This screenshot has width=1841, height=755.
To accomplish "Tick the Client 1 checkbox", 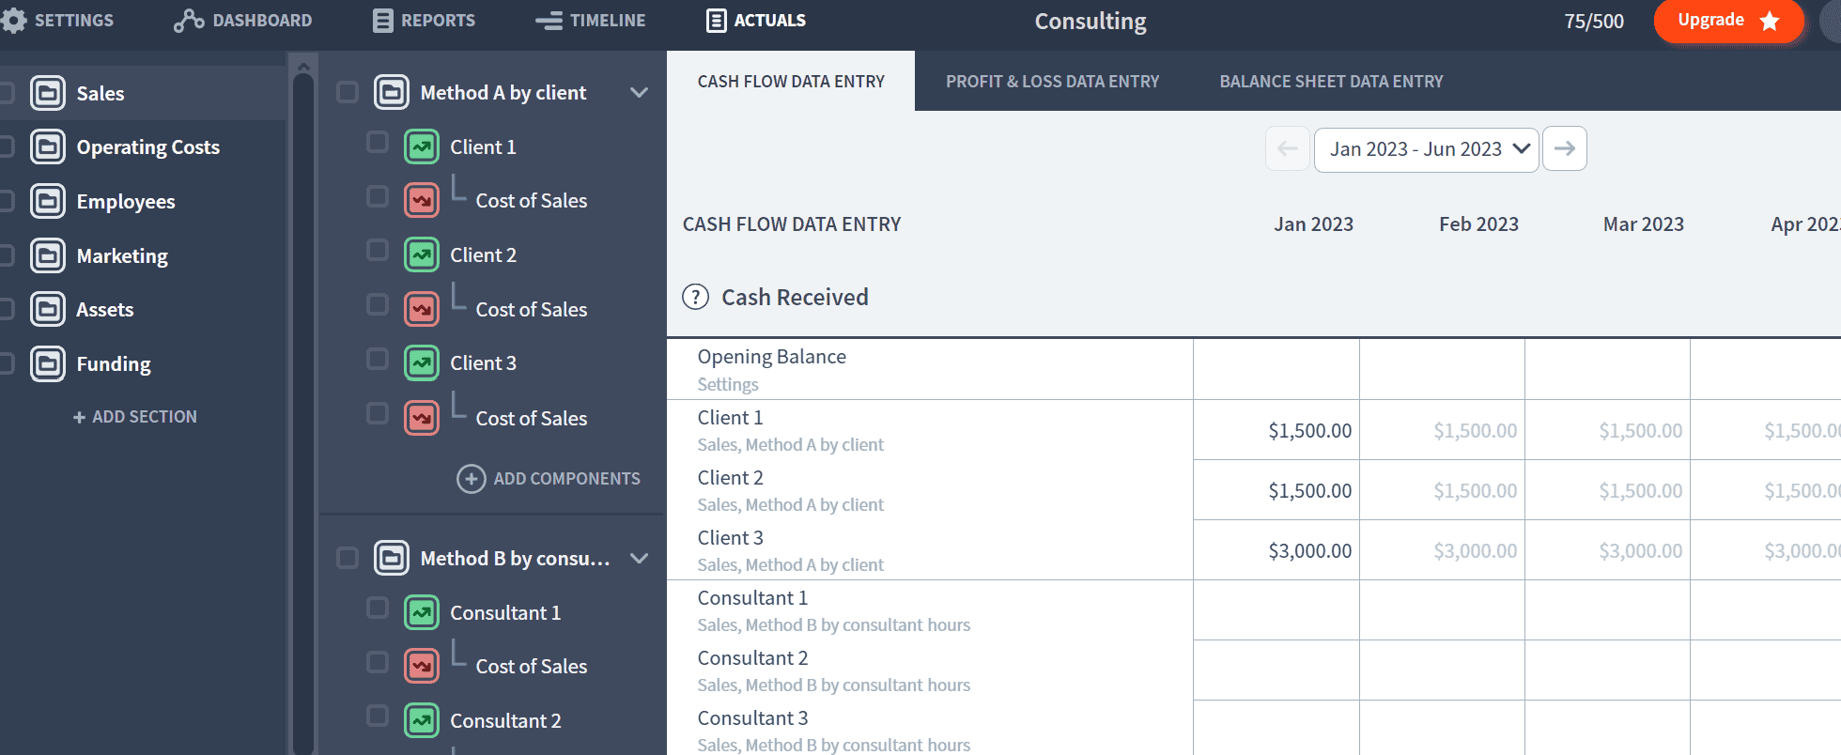I will point(378,142).
